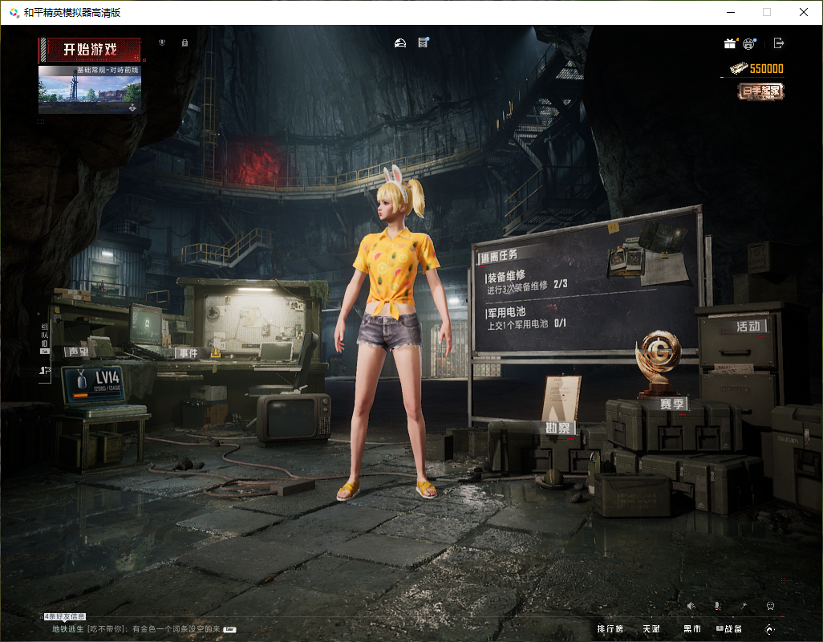
Task: Toggle the speaker sound icon
Action: click(x=691, y=606)
